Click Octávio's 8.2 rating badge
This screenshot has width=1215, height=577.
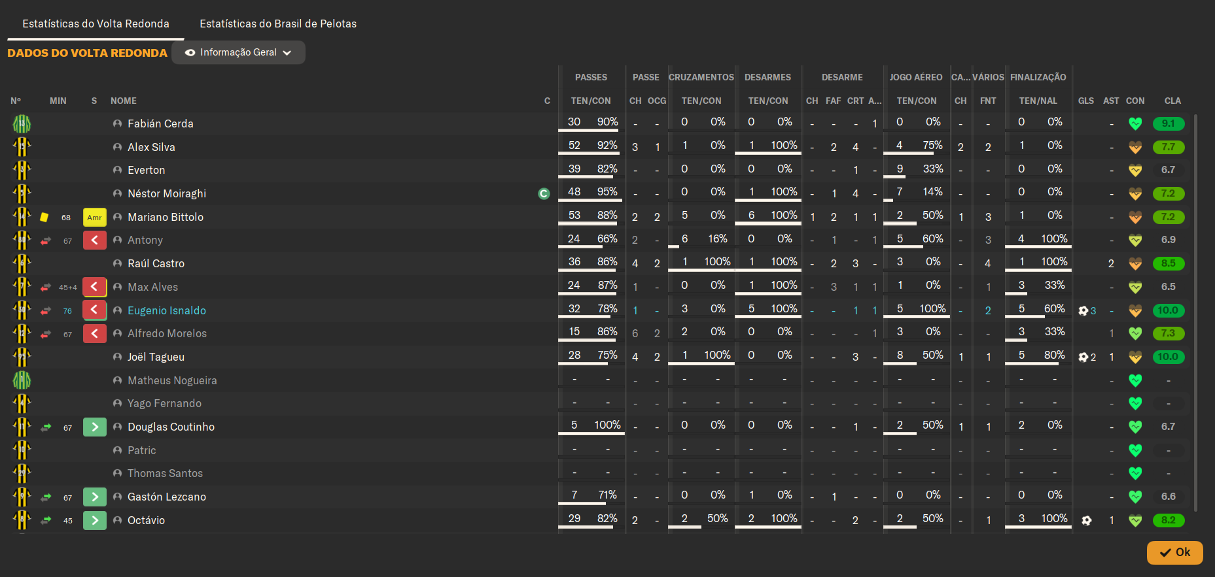1169,520
